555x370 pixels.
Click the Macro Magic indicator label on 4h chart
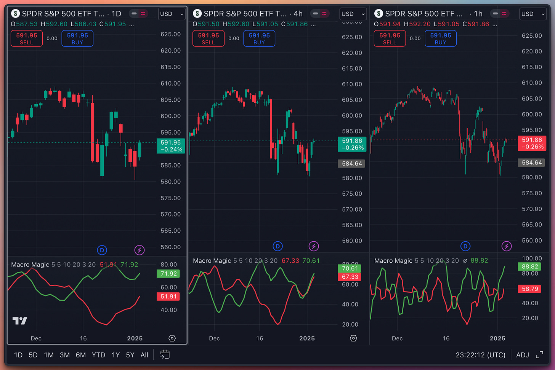tap(212, 261)
